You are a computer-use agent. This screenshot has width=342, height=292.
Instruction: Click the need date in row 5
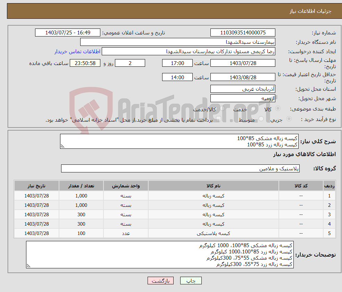coord(36,234)
